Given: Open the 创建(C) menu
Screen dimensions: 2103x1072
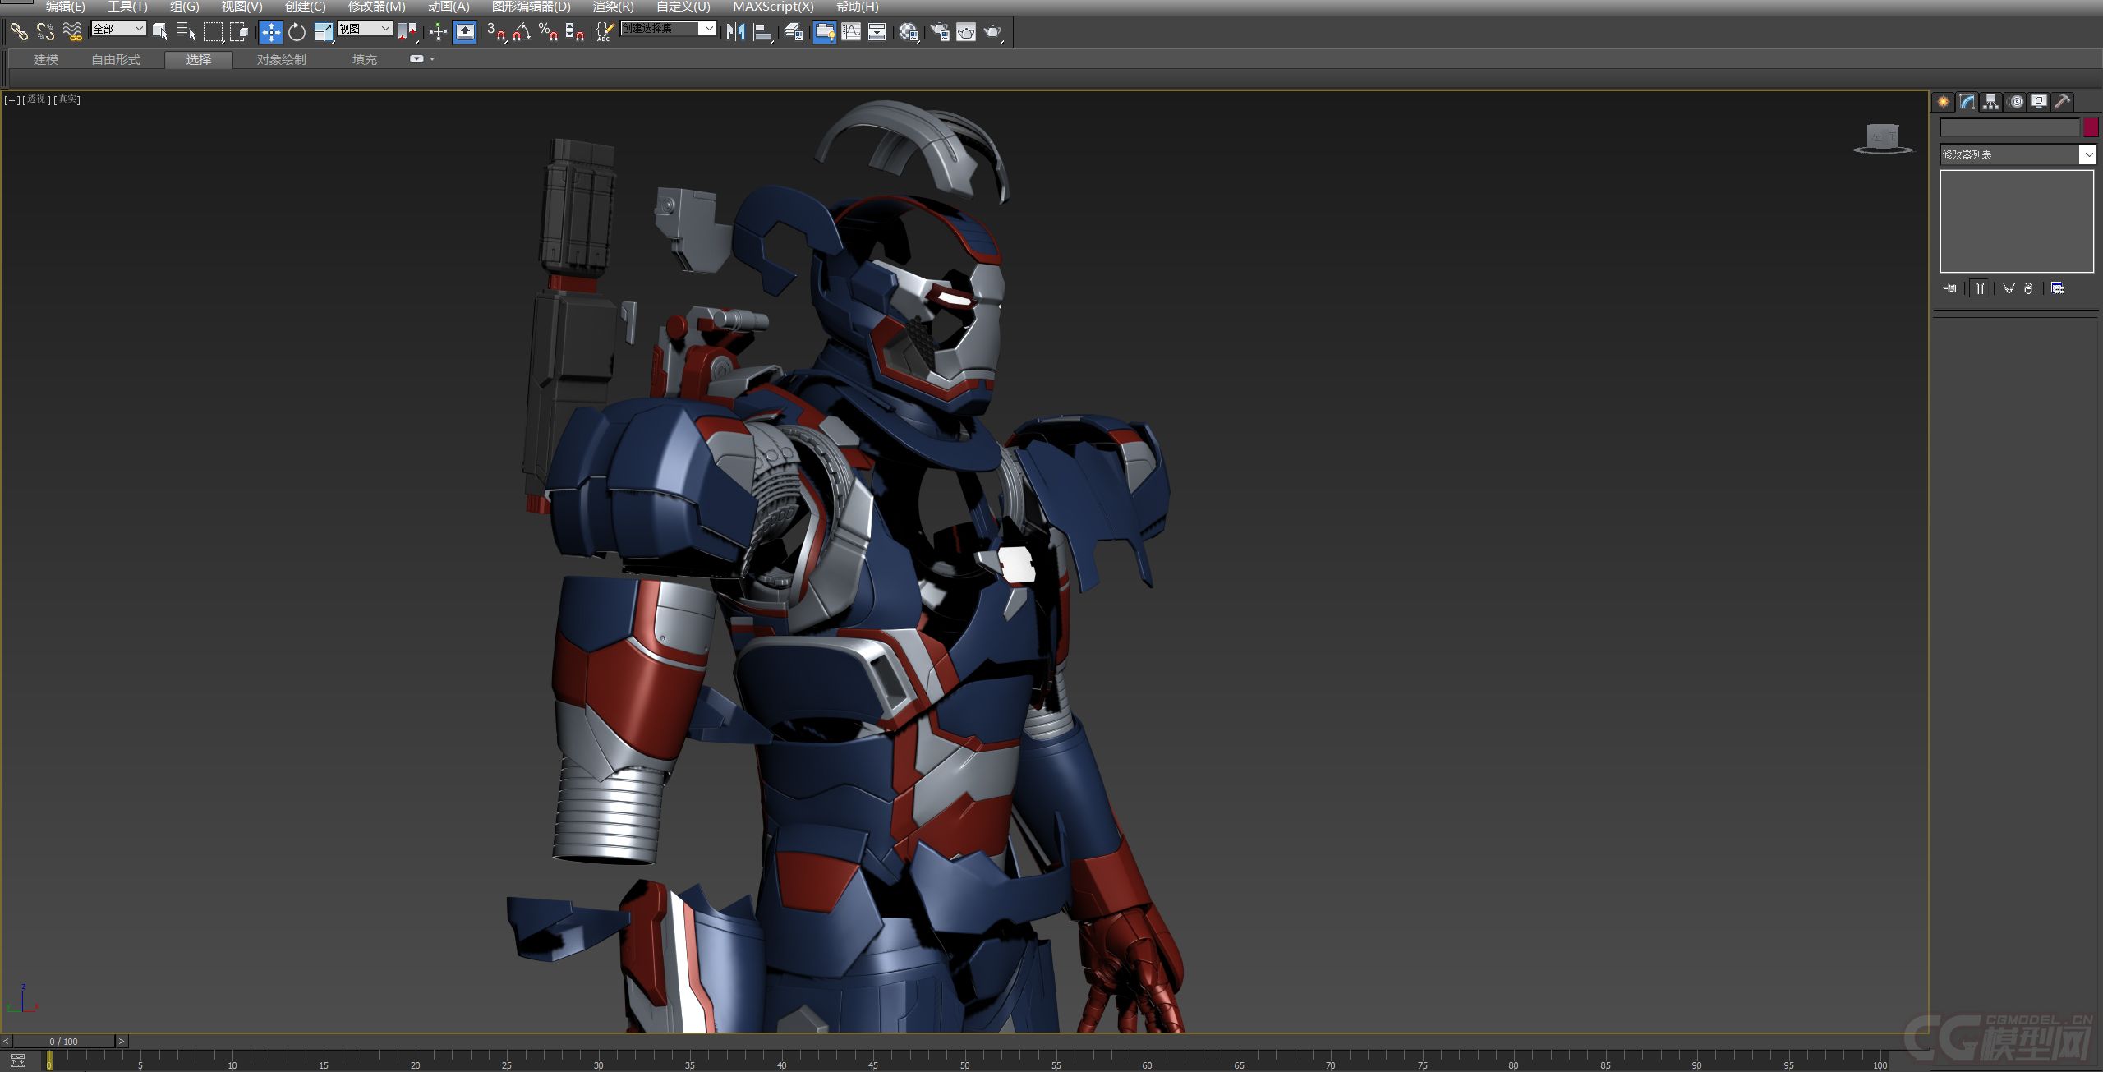Looking at the screenshot, I should coord(306,7).
